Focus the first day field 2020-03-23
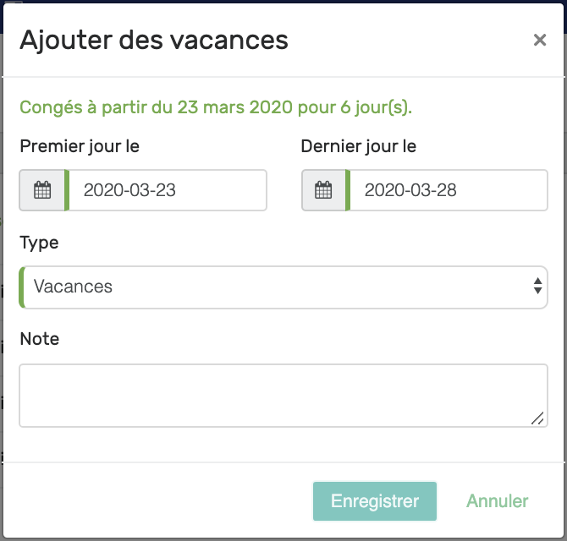 click(168, 190)
